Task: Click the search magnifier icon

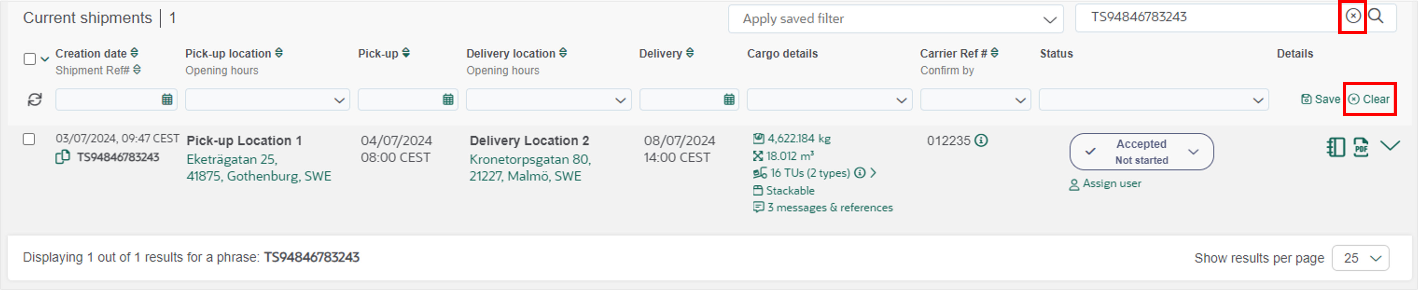Action: point(1376,16)
